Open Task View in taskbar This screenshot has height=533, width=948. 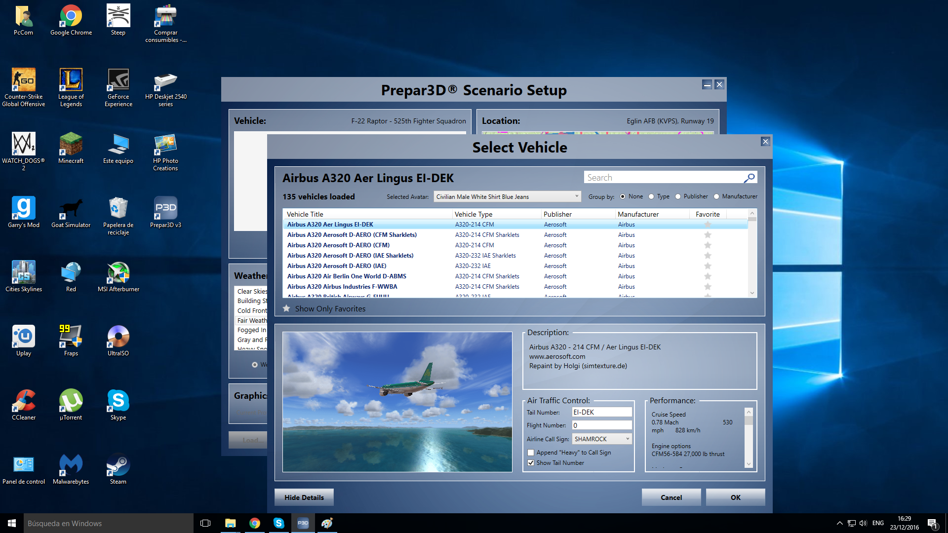click(205, 523)
